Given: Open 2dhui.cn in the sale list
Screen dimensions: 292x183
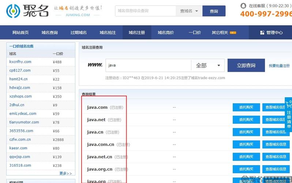Looking at the screenshot, I should [x=17, y=105].
